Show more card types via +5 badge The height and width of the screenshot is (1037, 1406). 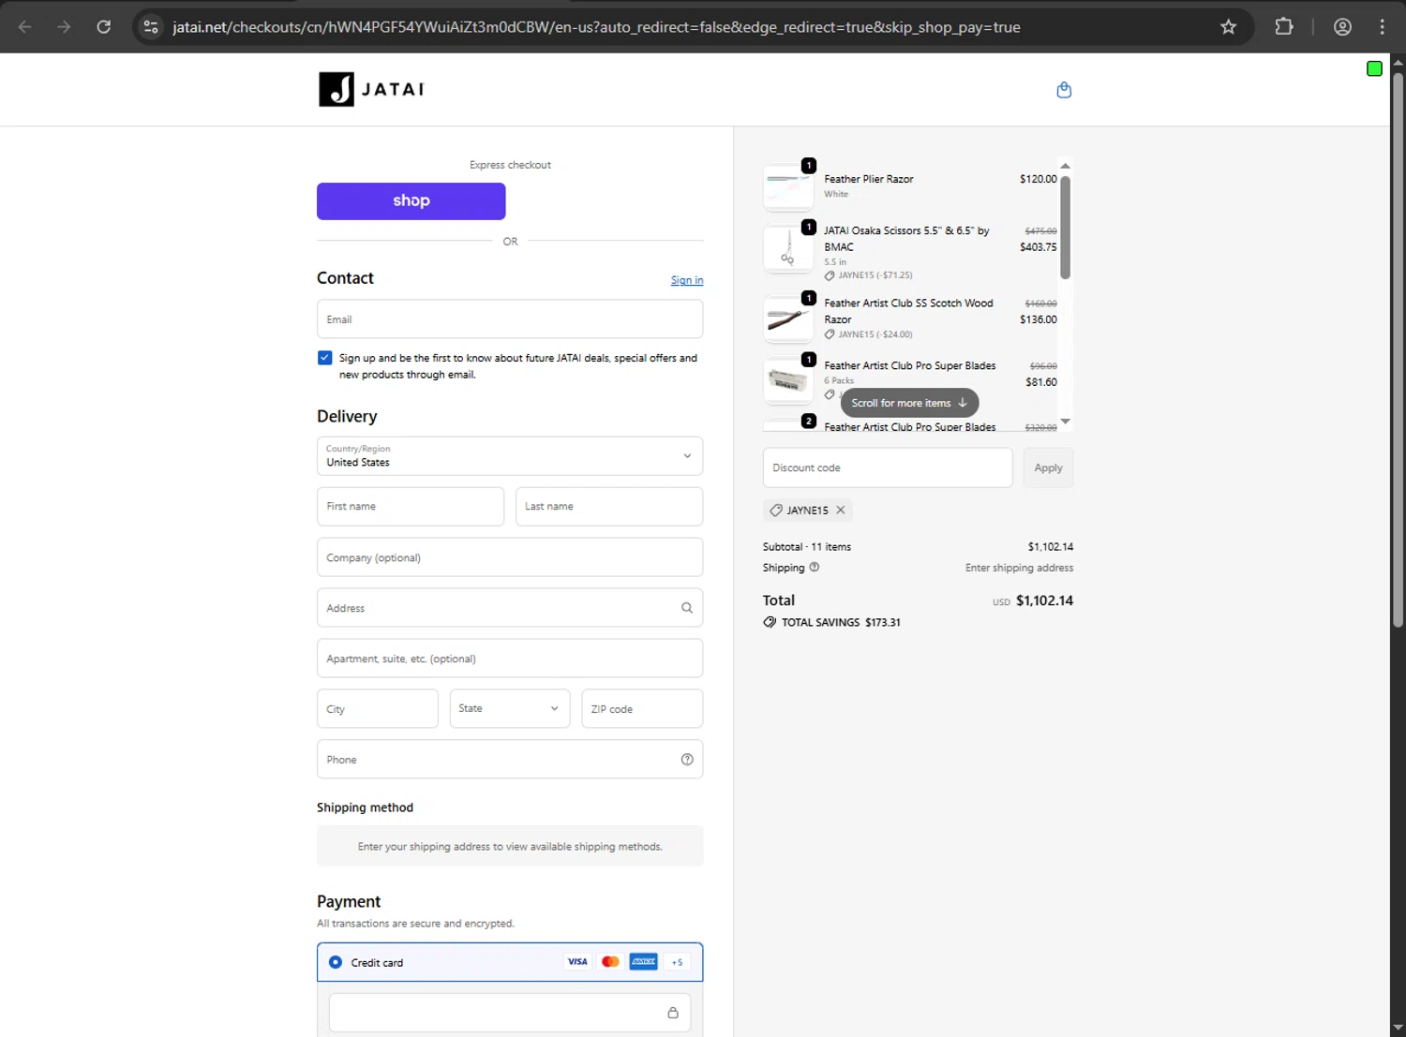pyautogui.click(x=677, y=962)
